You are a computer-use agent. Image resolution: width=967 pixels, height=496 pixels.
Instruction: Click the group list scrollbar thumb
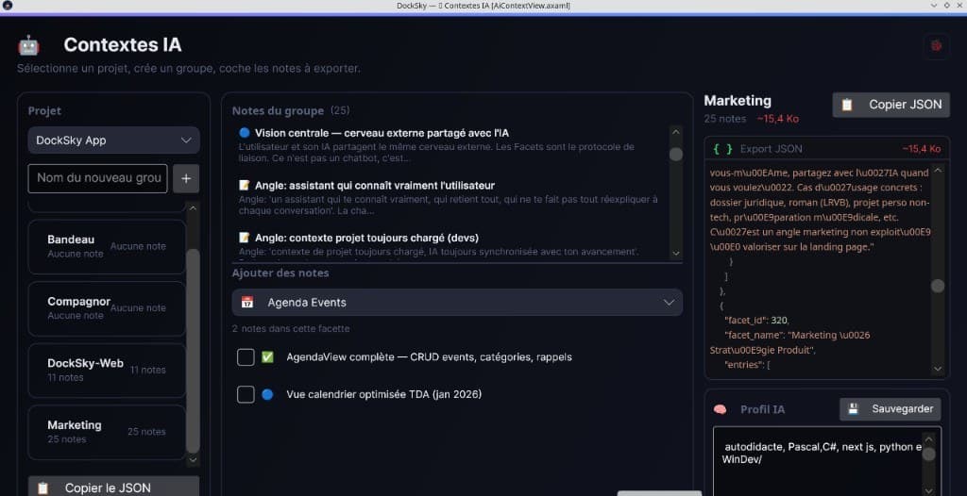tap(193, 351)
